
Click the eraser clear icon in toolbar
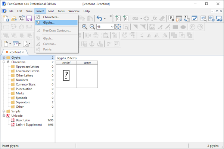[x=162, y=18]
